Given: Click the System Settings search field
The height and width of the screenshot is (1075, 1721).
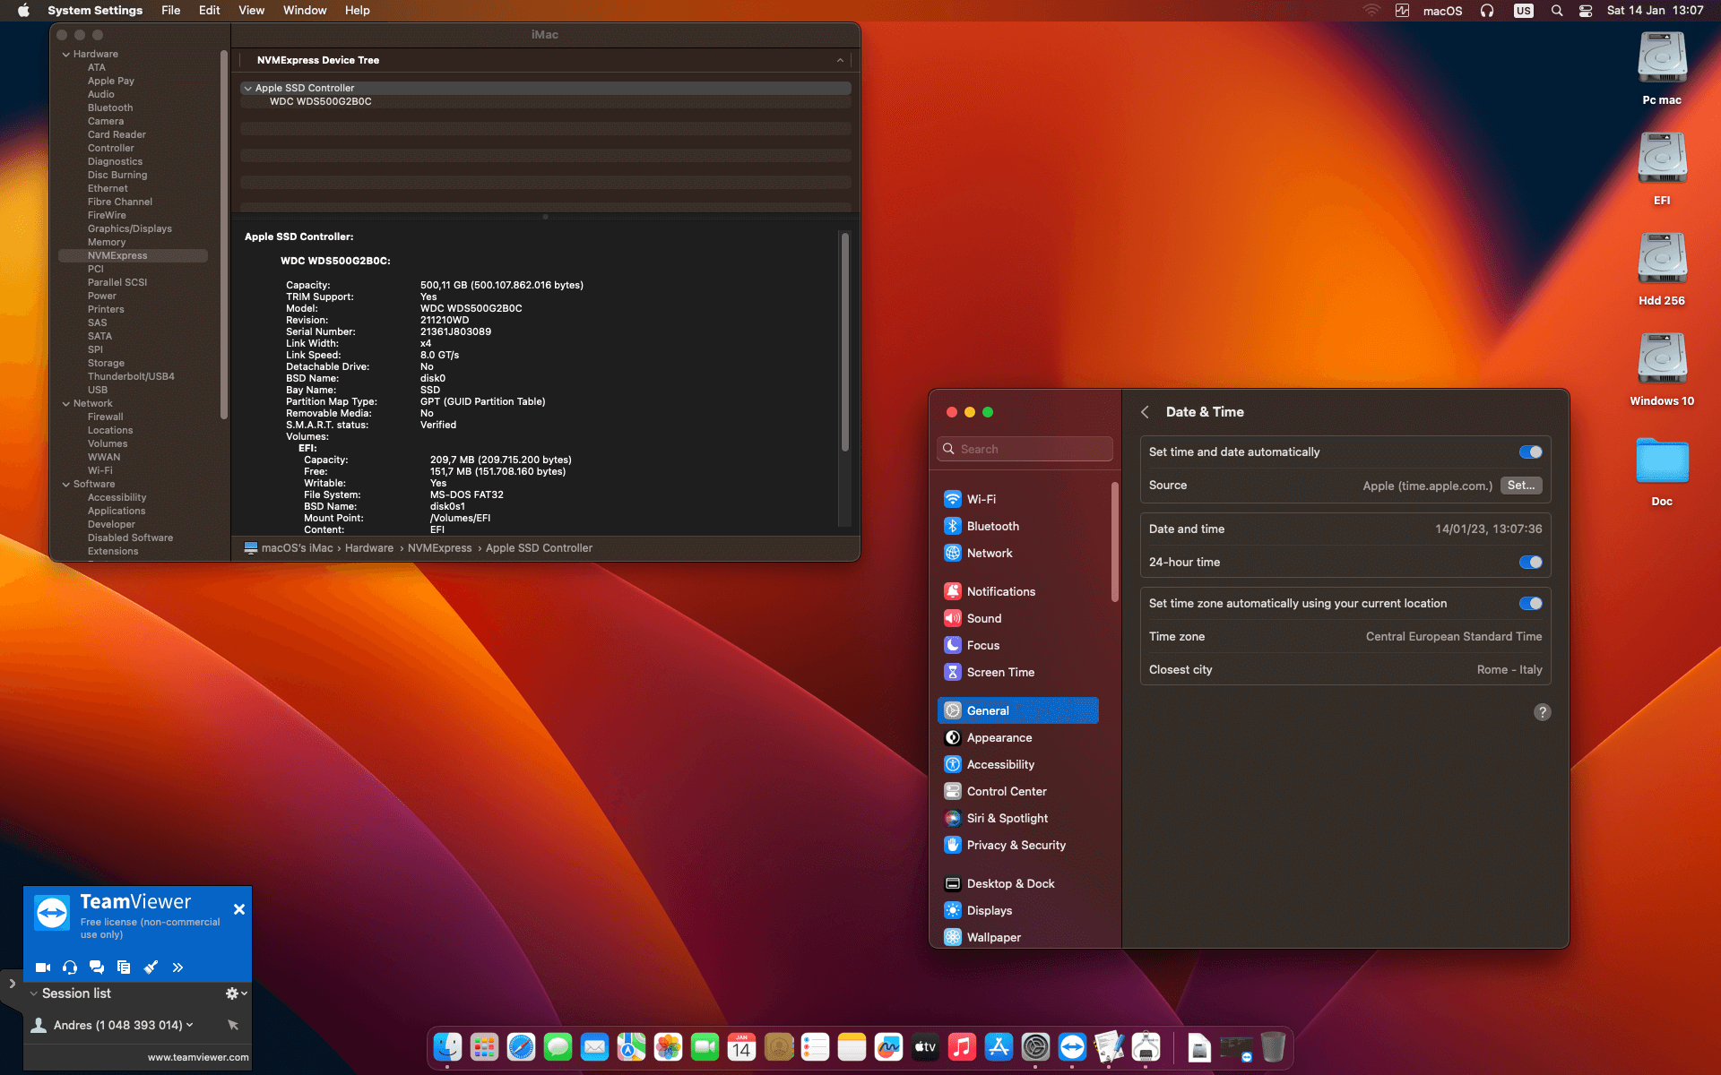Looking at the screenshot, I should point(1025,449).
